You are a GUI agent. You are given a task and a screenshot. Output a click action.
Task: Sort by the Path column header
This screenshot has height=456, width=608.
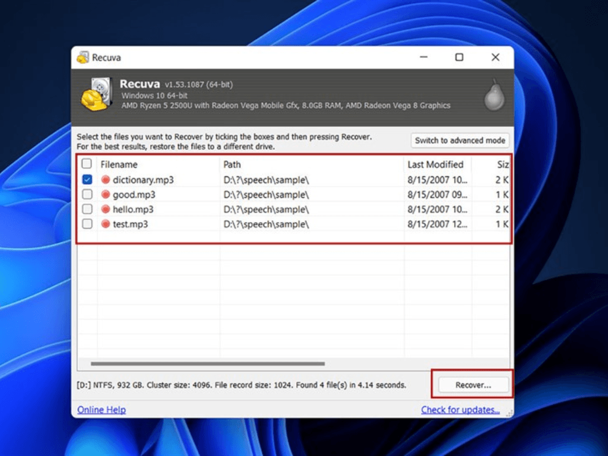point(232,164)
